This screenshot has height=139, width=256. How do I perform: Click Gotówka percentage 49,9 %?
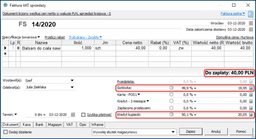(187, 88)
